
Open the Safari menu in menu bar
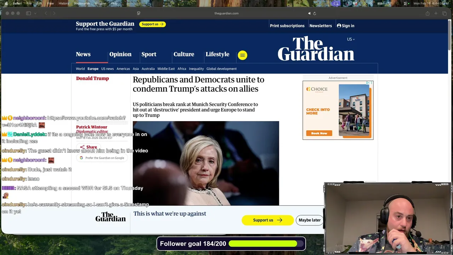(x=17, y=3)
